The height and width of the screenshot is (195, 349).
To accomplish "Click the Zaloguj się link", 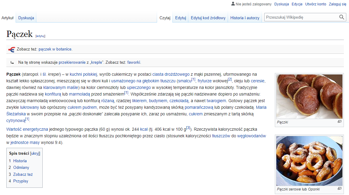I will [x=338, y=4].
